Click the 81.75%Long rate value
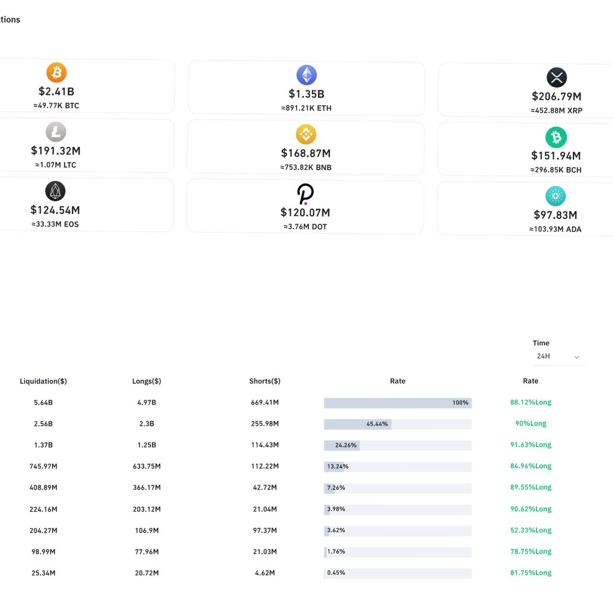613x613 pixels. point(531,573)
